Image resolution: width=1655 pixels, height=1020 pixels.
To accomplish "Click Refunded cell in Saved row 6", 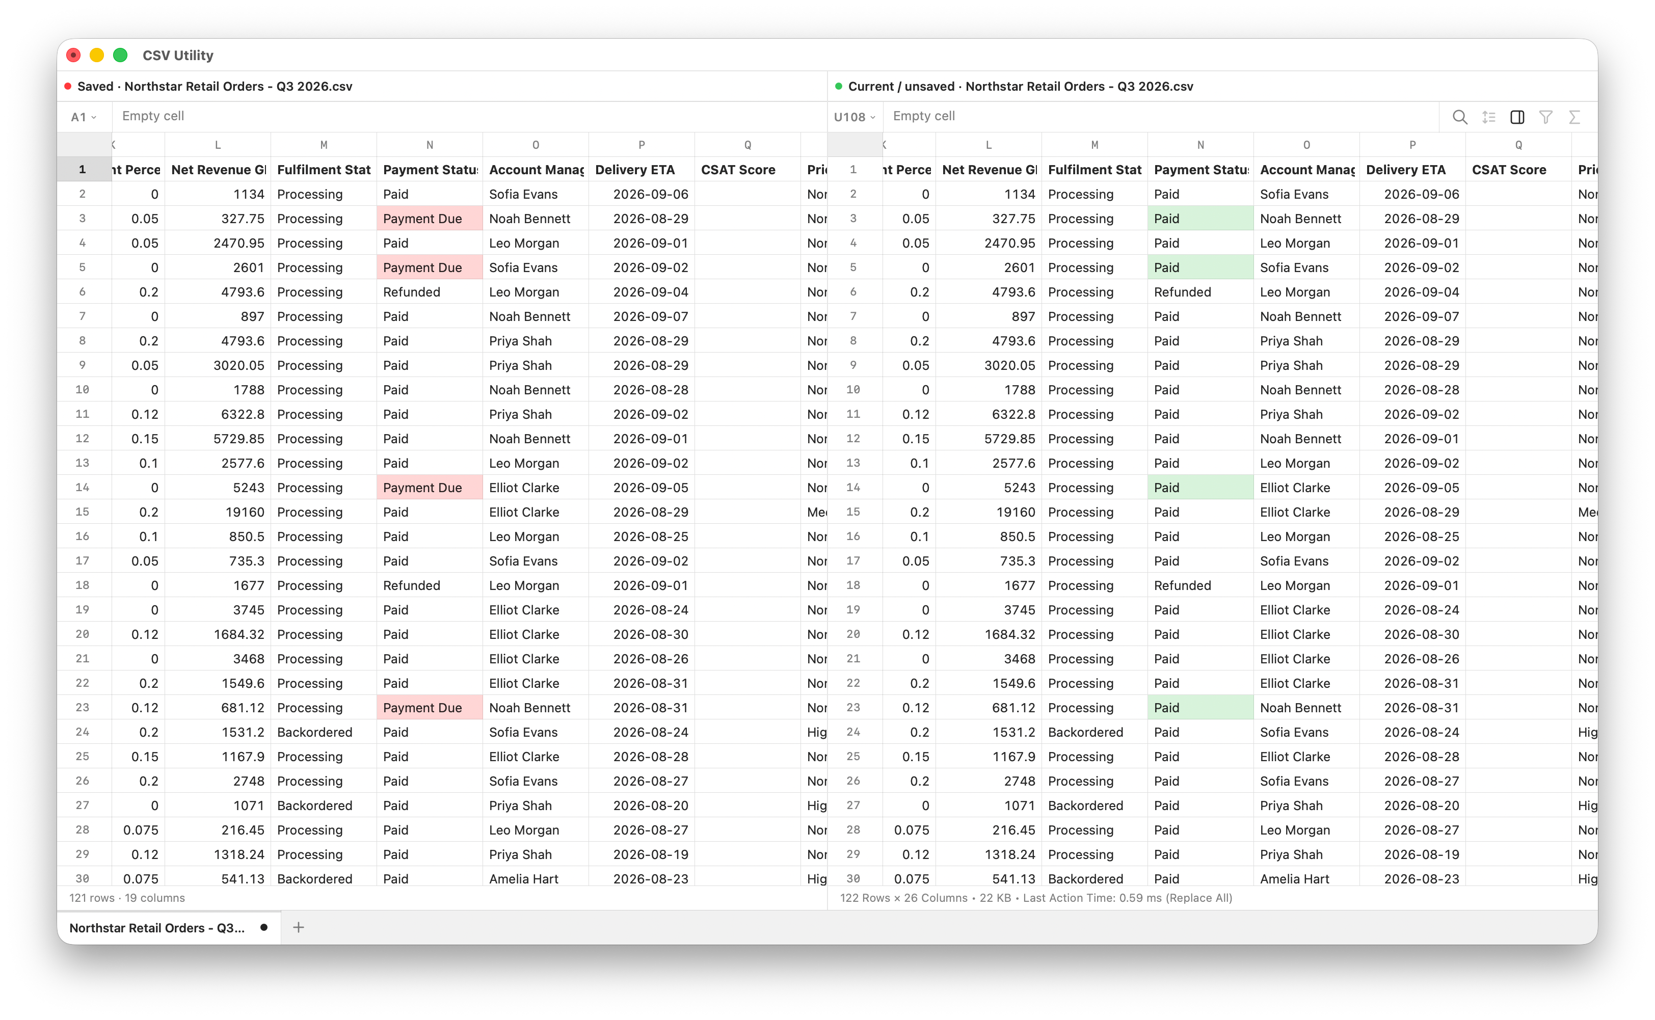I will pos(430,292).
